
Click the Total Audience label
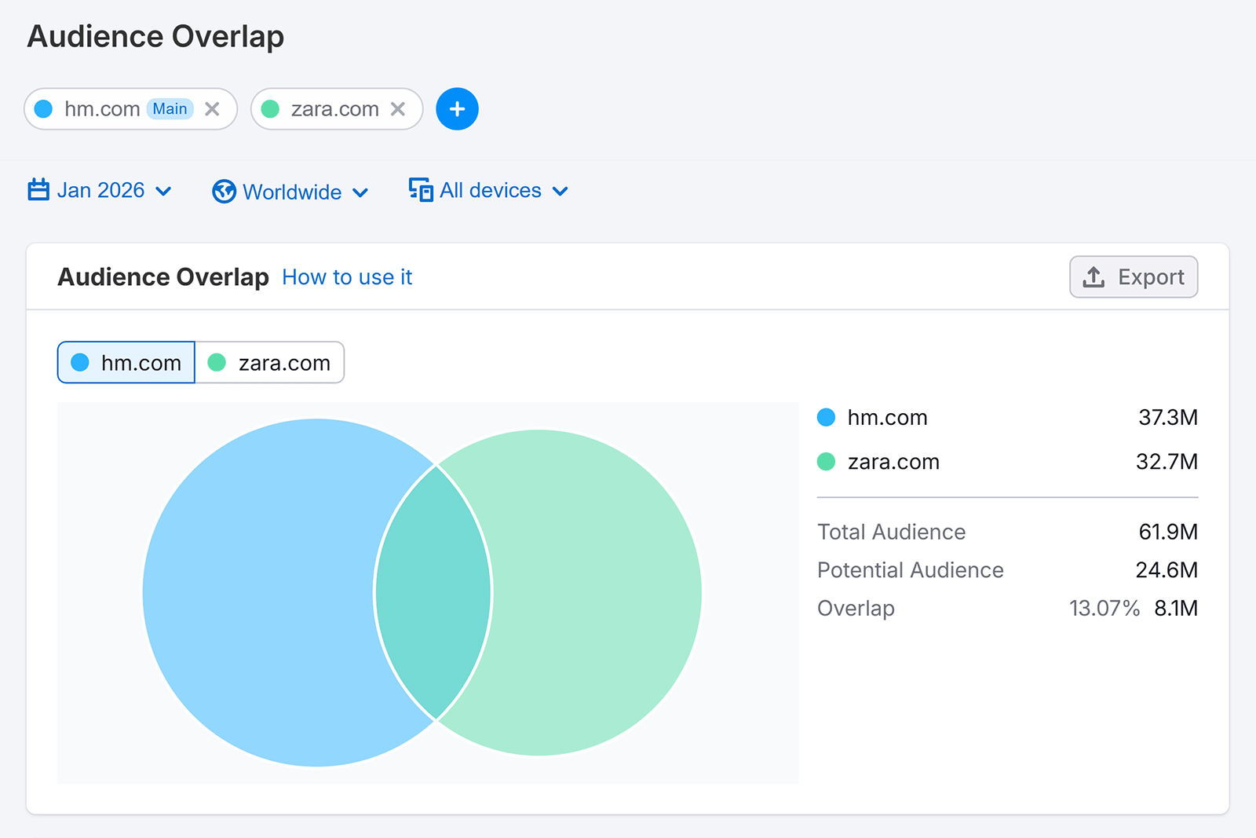[891, 532]
